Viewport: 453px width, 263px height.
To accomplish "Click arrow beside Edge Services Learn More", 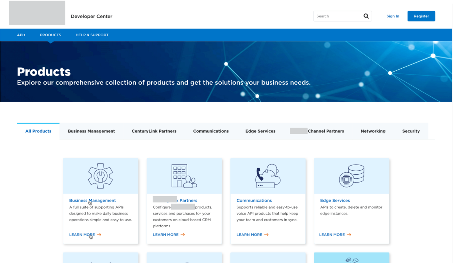I will pos(349,235).
